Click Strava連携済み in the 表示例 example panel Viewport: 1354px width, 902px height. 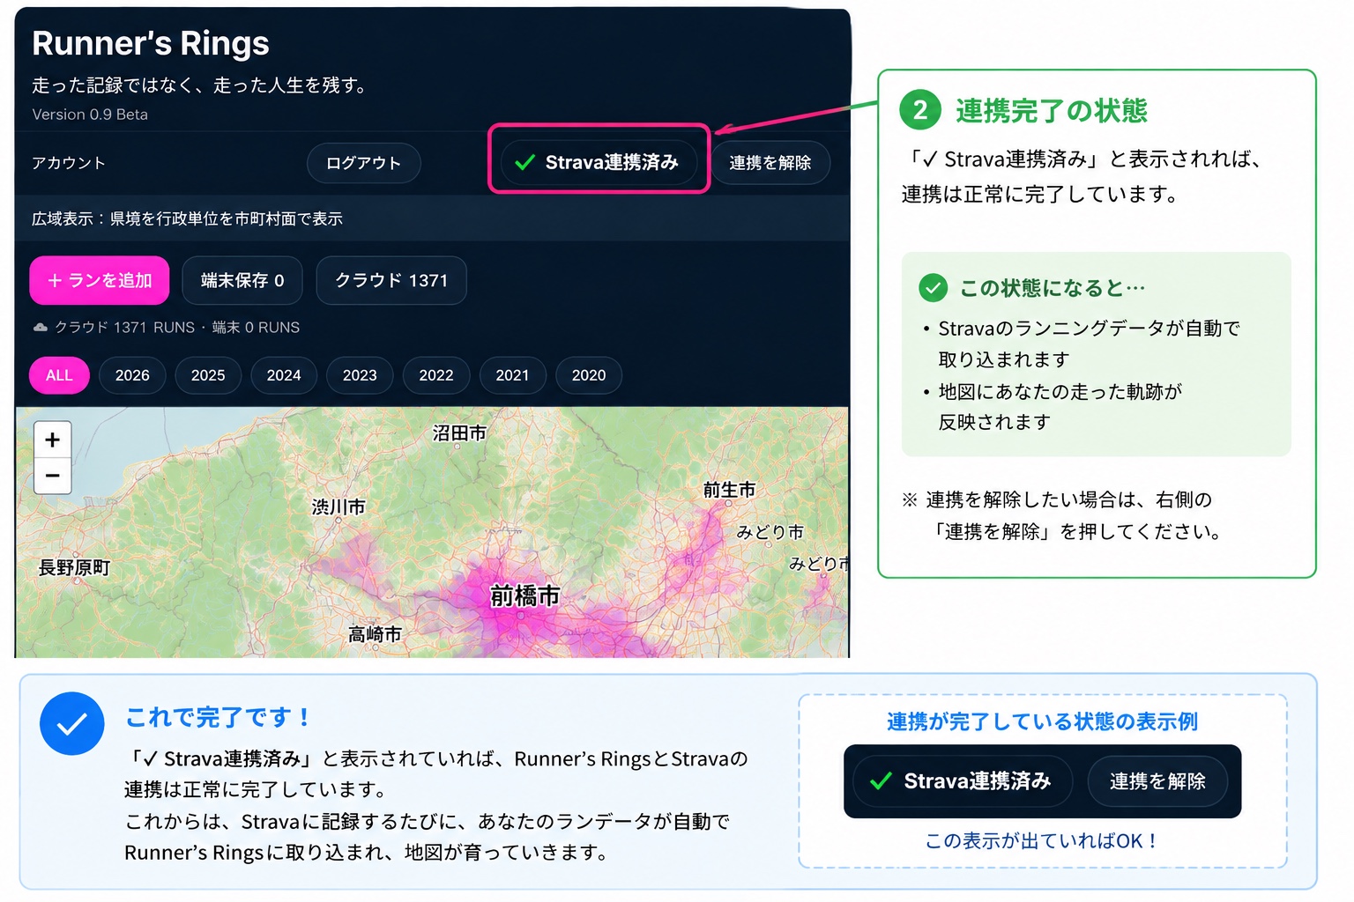[x=963, y=781]
